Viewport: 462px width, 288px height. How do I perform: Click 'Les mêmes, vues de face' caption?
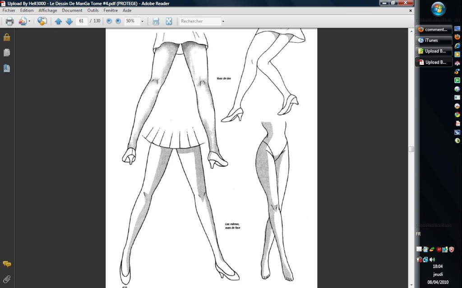tap(232, 226)
